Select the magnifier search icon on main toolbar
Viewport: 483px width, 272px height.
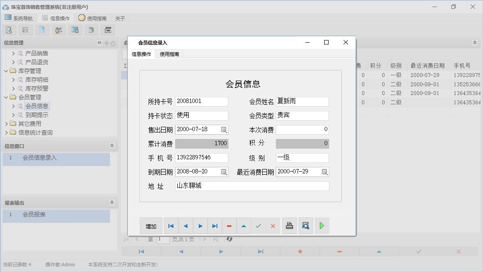coord(9,29)
